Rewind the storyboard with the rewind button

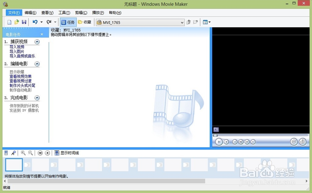point(40,153)
